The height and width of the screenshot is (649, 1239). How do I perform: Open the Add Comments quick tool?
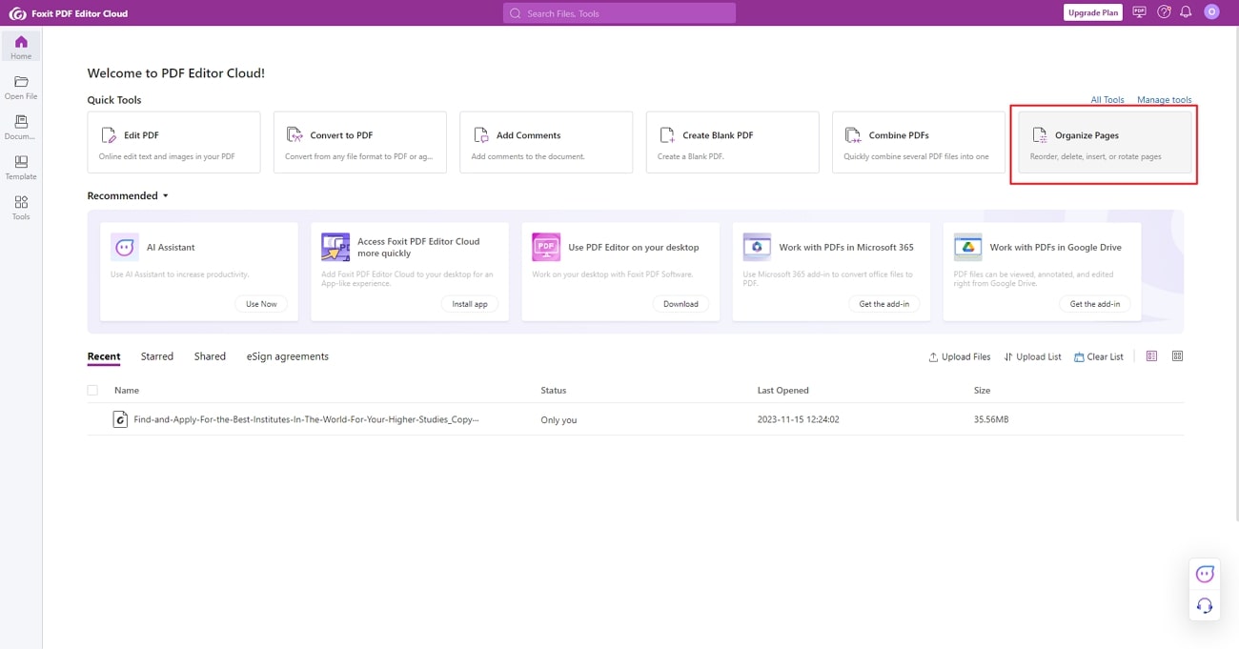(x=546, y=142)
